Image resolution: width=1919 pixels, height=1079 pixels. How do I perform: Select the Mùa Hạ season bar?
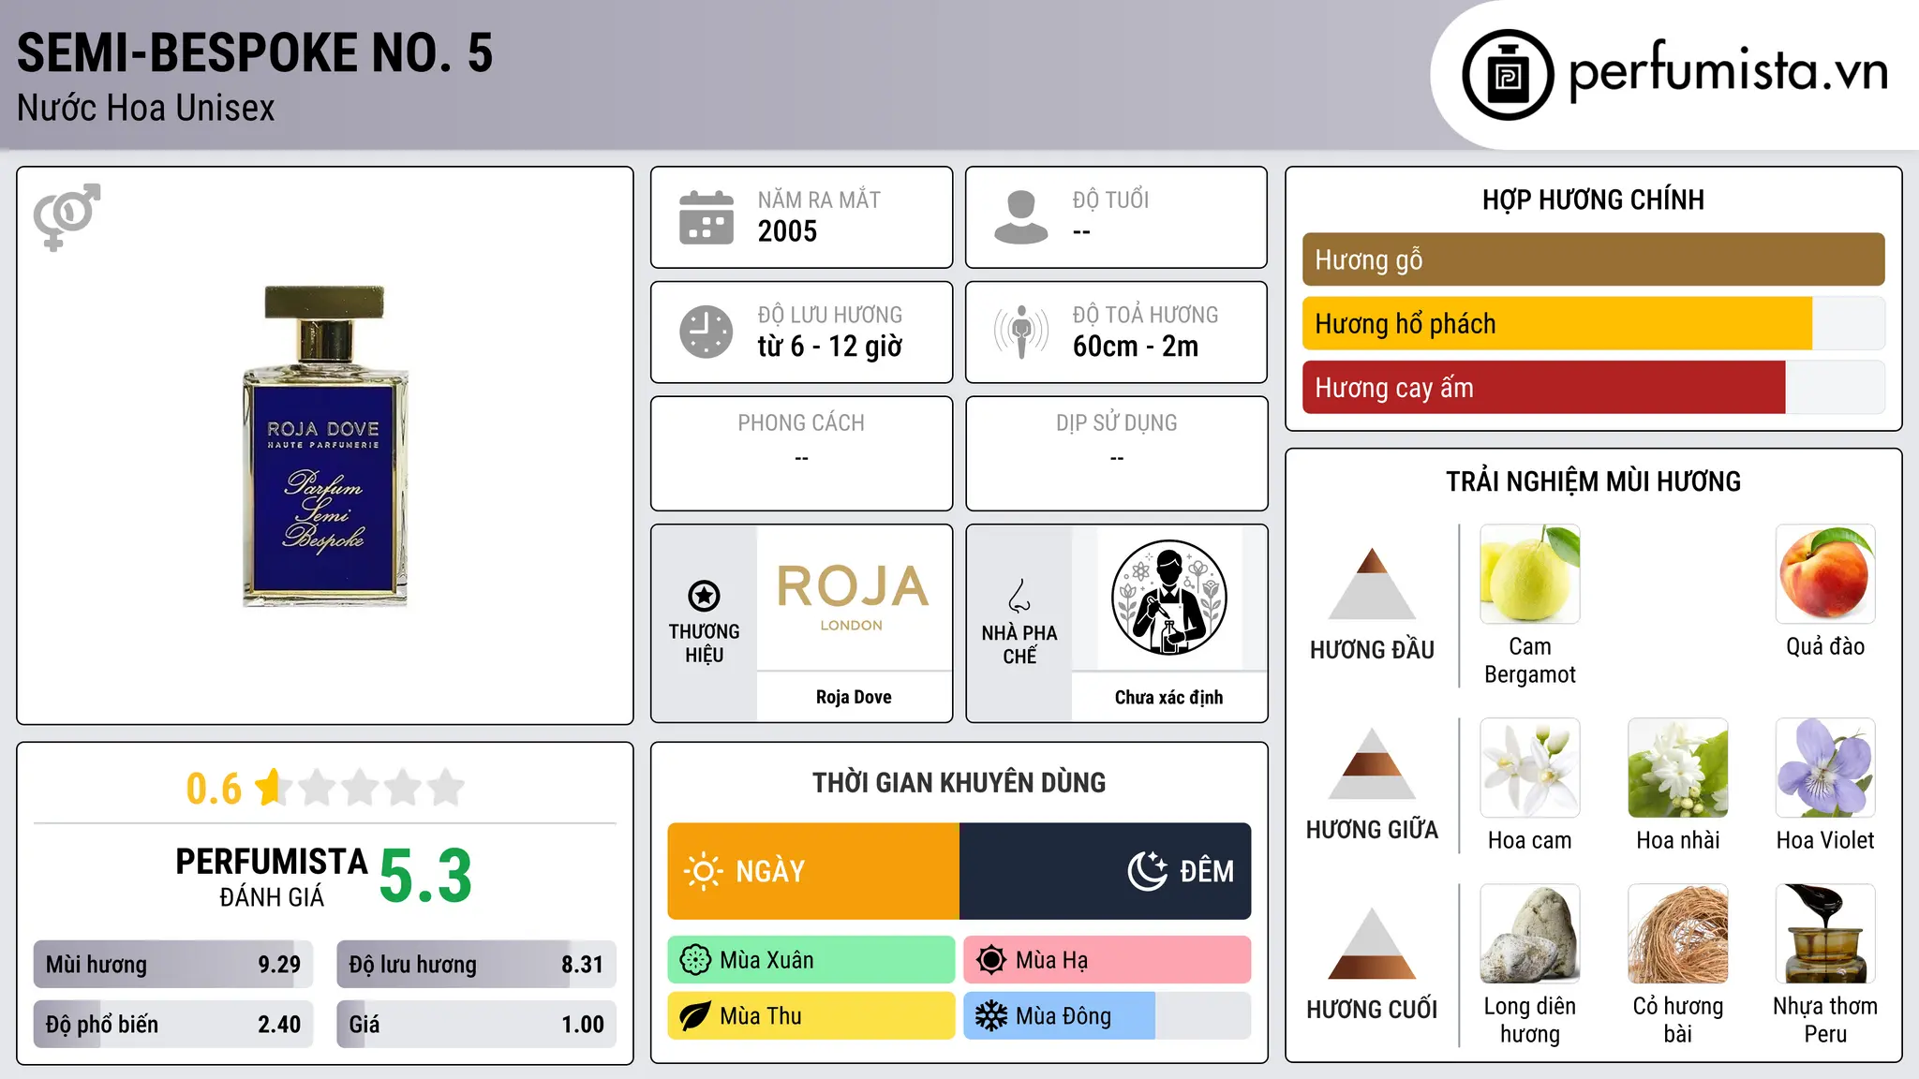pyautogui.click(x=1107, y=960)
